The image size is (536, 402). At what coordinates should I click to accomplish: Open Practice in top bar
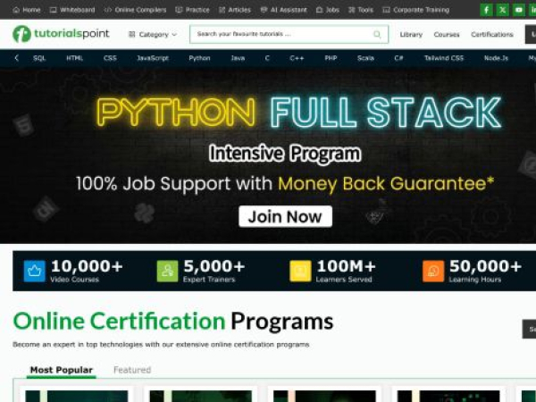pyautogui.click(x=192, y=10)
